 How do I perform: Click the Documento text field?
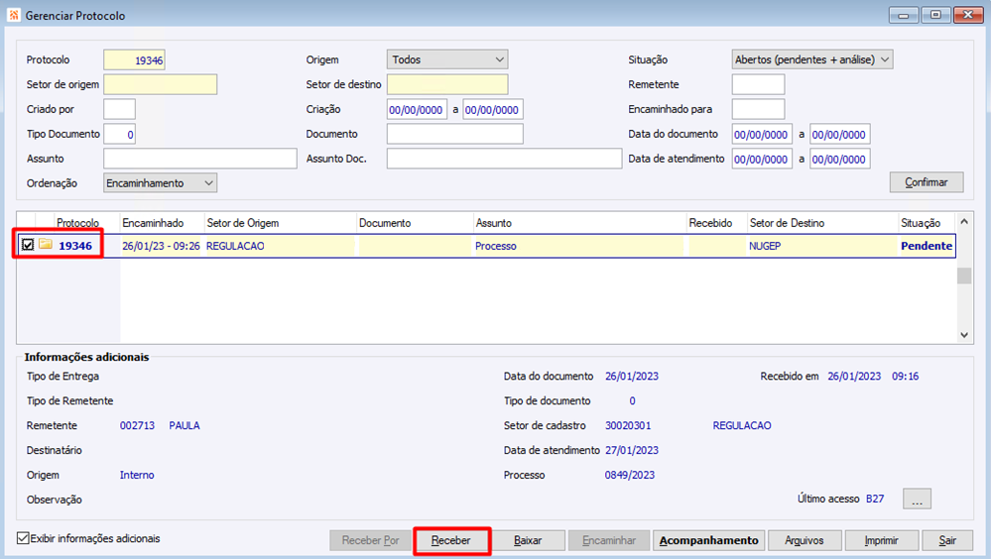(x=455, y=134)
